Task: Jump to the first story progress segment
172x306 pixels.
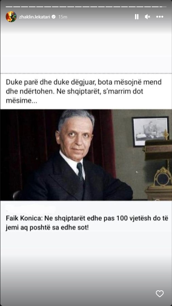Action: pos(9,6)
